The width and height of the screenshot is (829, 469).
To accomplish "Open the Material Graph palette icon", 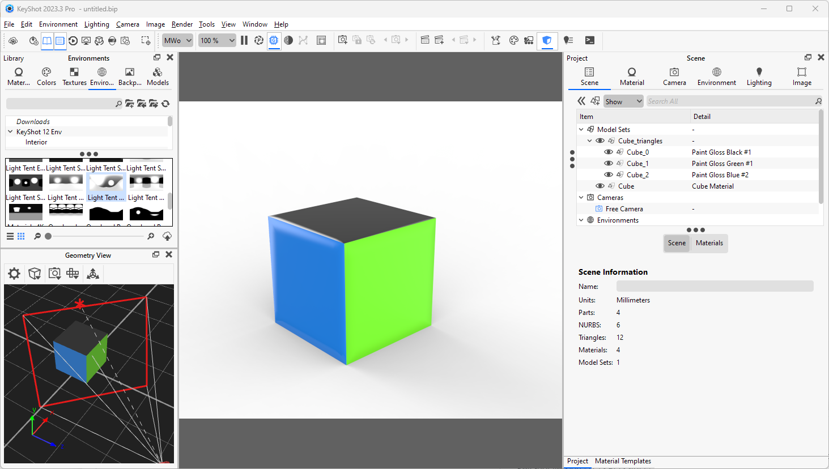I will tap(514, 40).
